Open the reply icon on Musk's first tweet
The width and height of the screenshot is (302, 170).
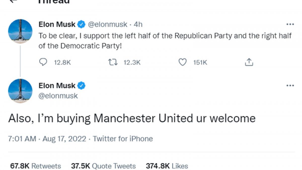pos(43,62)
